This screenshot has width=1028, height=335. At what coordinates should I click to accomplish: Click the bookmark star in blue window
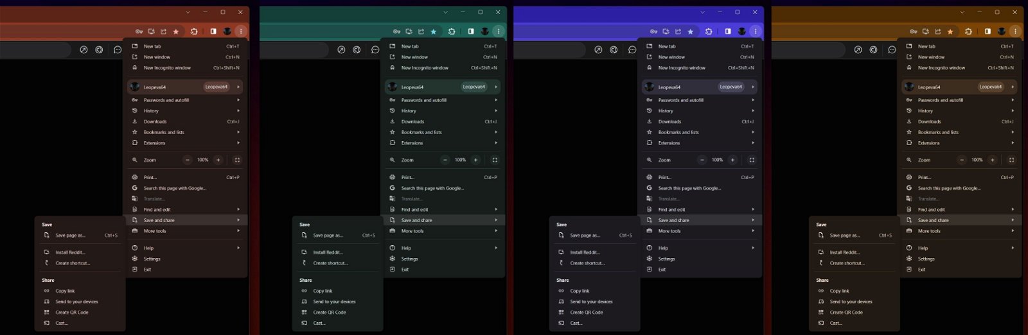[x=691, y=31]
